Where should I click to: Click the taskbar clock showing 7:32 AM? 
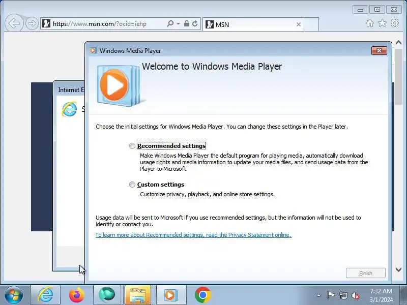381,295
